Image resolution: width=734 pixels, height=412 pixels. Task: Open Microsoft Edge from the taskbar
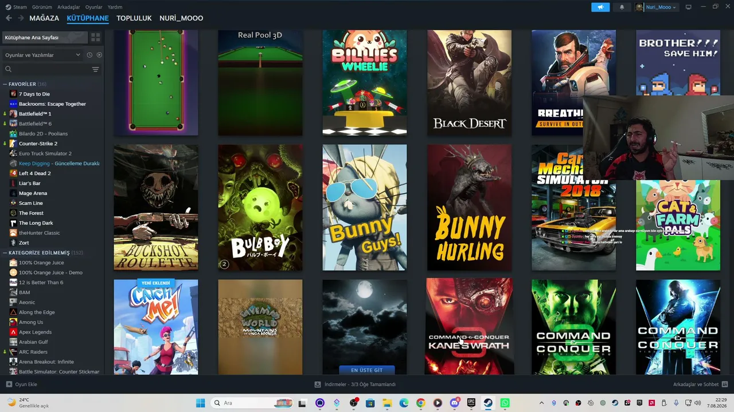click(404, 403)
